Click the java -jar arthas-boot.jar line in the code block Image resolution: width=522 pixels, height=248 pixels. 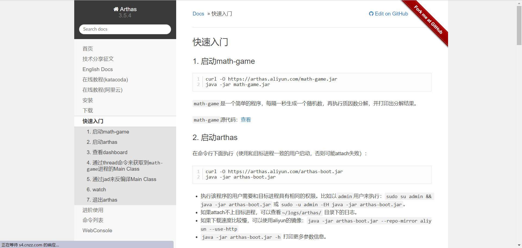(241, 177)
